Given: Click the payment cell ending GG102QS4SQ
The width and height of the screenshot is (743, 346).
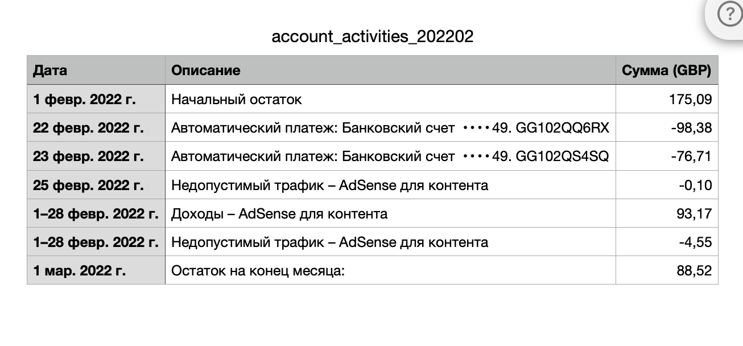Looking at the screenshot, I should tap(390, 156).
